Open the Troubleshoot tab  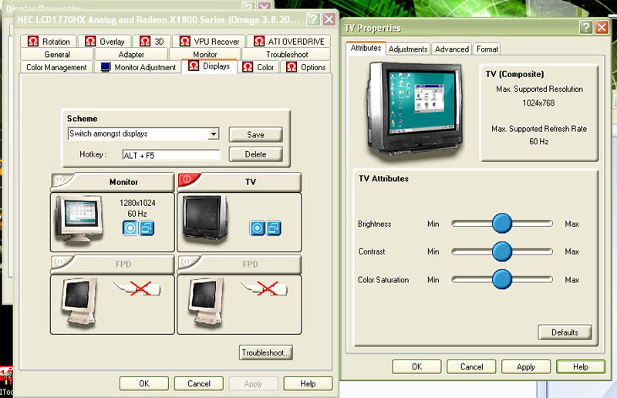(287, 54)
